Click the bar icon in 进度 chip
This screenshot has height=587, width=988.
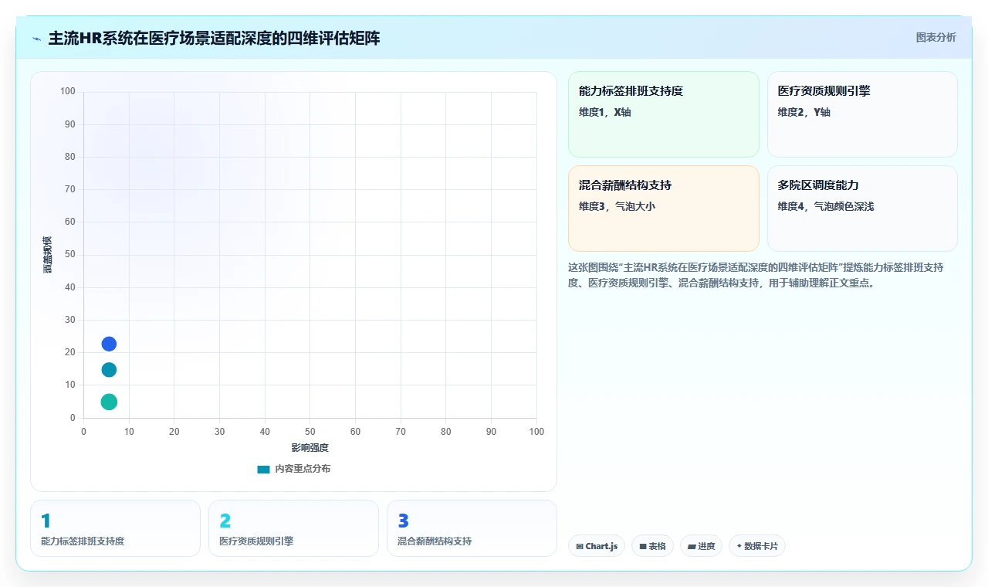pos(692,547)
